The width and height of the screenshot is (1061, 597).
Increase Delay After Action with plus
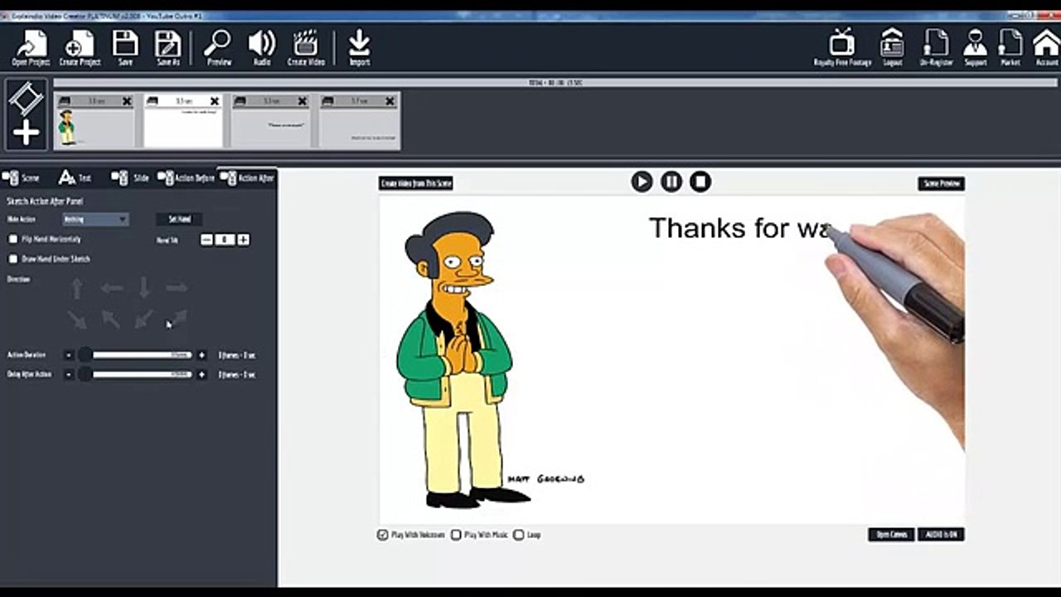point(201,375)
